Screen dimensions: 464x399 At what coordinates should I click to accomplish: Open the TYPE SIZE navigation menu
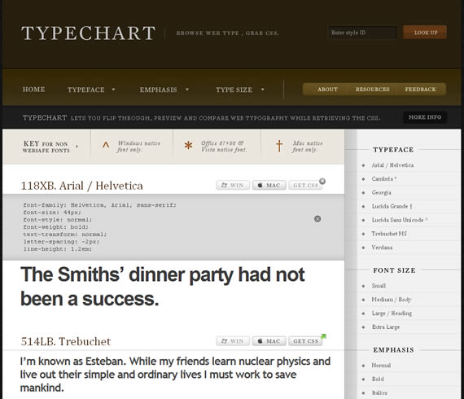(x=234, y=90)
